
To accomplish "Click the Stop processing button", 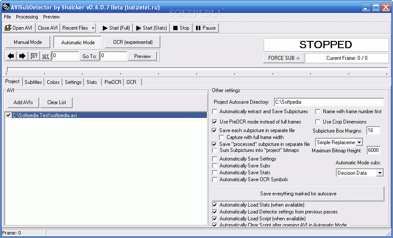I will point(181,28).
